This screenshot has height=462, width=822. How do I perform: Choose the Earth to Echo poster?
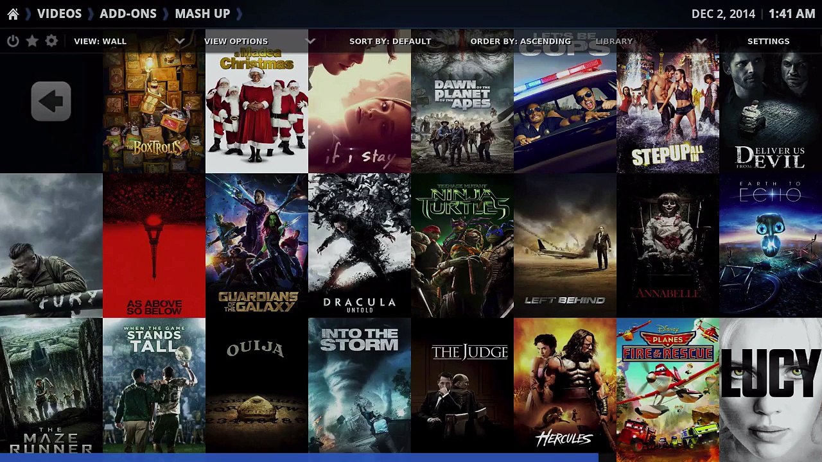point(771,246)
